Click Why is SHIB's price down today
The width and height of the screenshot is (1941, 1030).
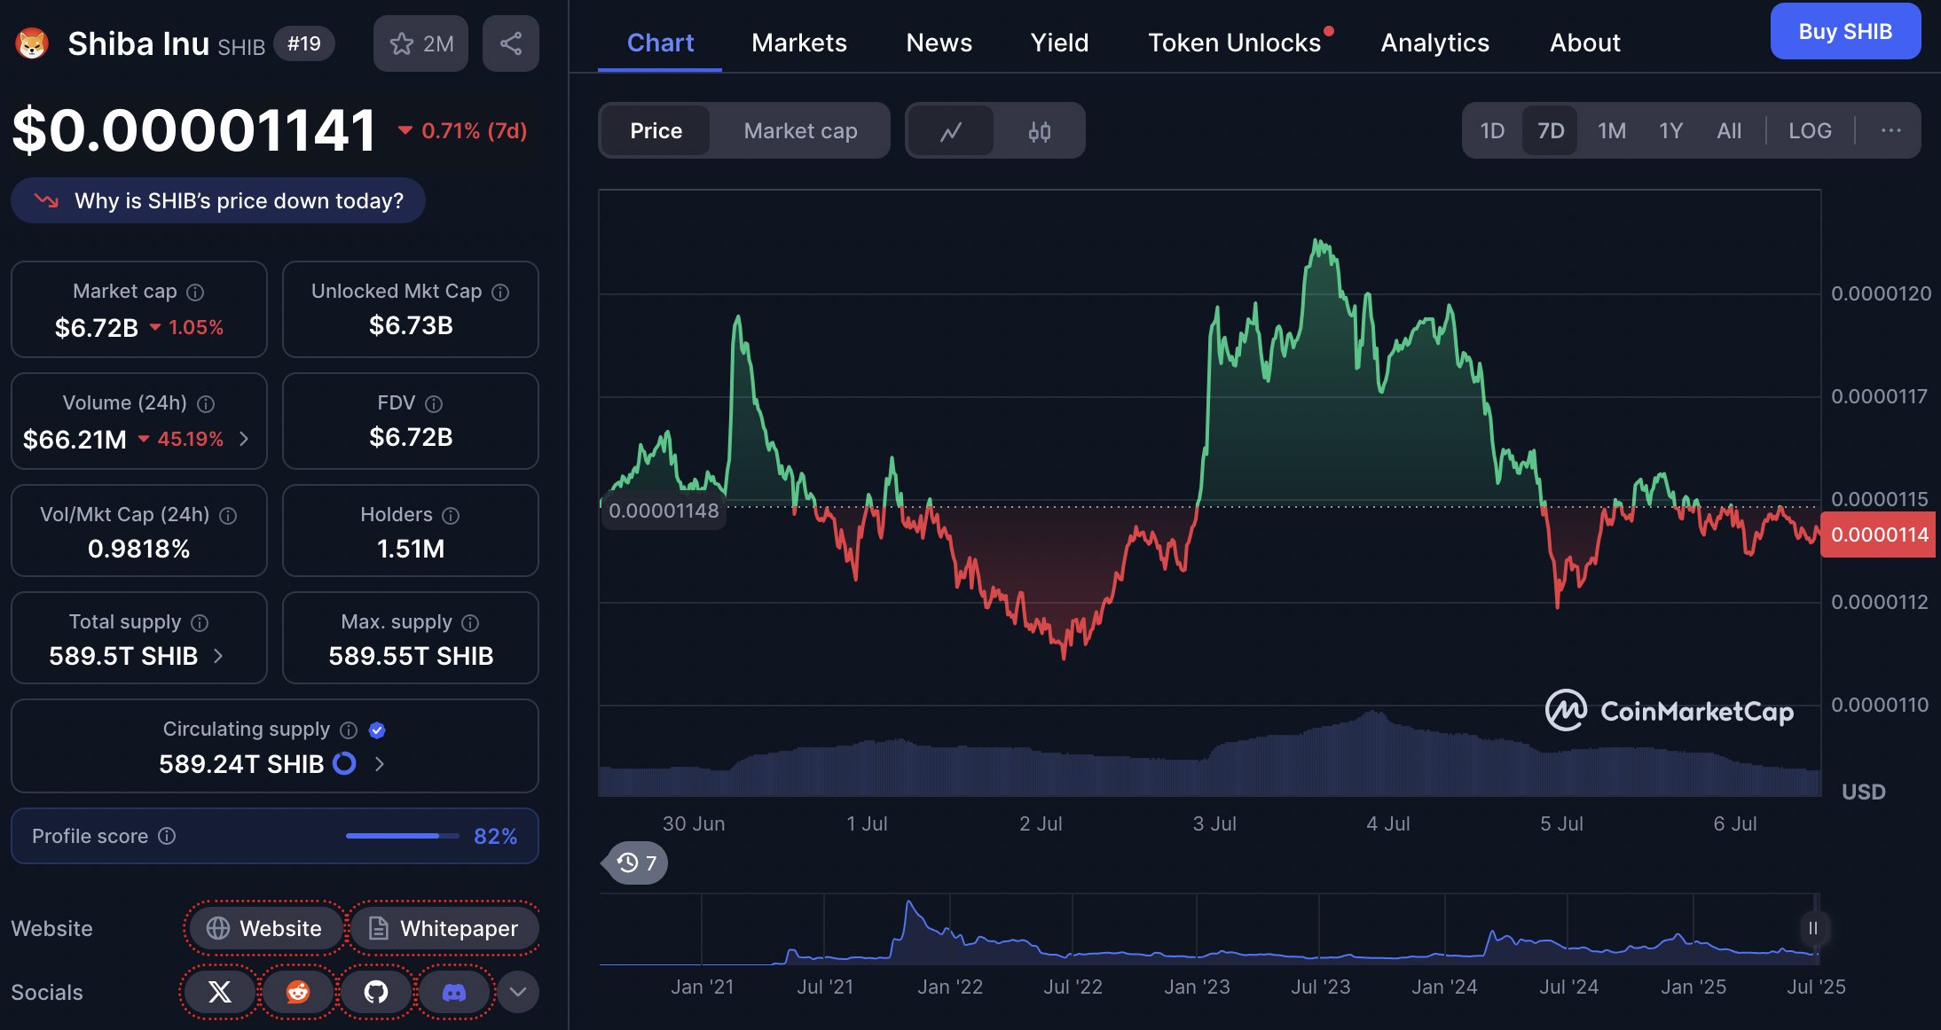click(x=218, y=200)
